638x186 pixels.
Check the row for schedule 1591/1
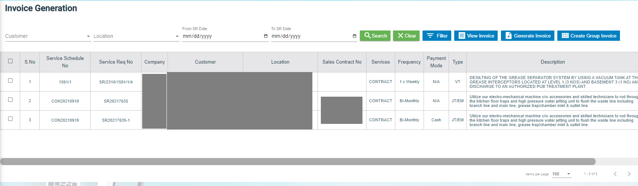10,81
